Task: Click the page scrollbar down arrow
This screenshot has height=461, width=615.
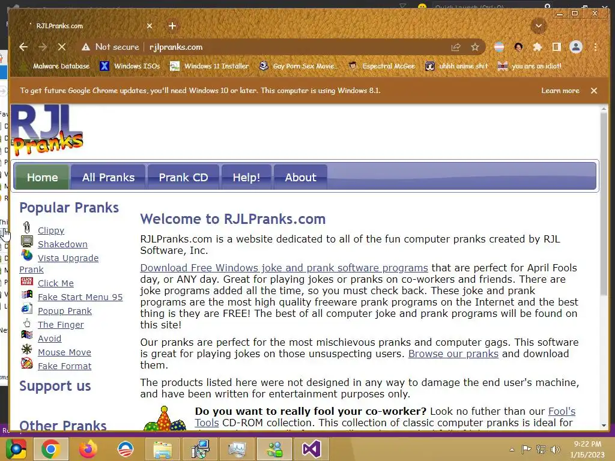Action: [604, 426]
